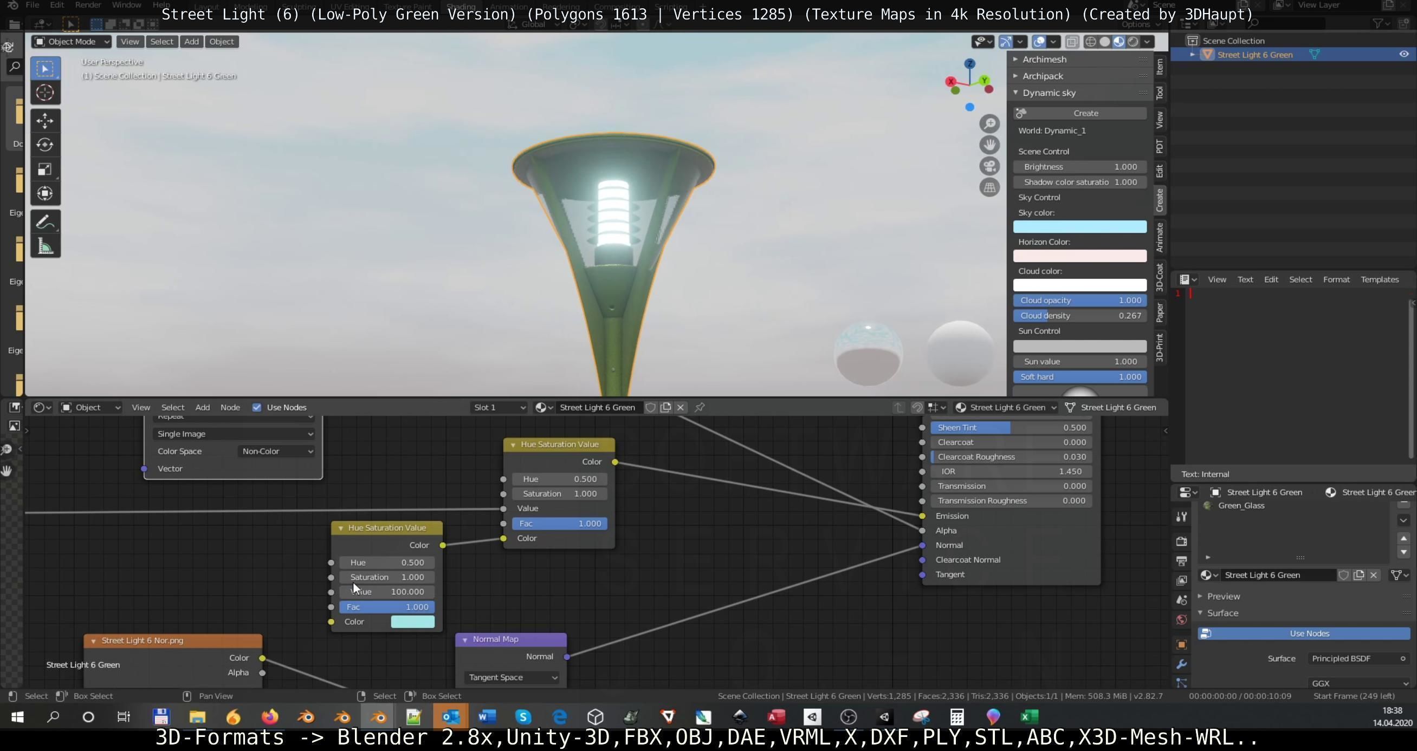The height and width of the screenshot is (751, 1417).
Task: Pin the node editor material
Action: click(x=700, y=407)
